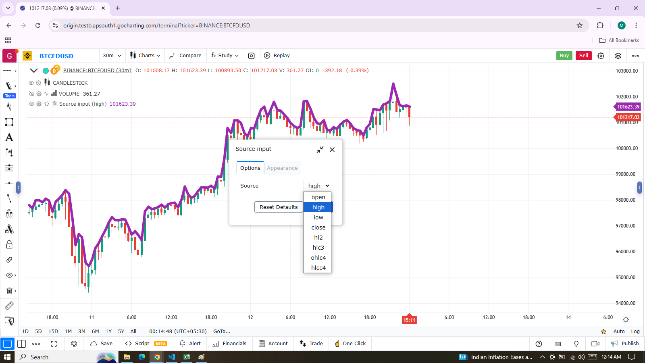This screenshot has height=363, width=645.
Task: Click the purple 101623.39 price label
Action: tap(628, 107)
